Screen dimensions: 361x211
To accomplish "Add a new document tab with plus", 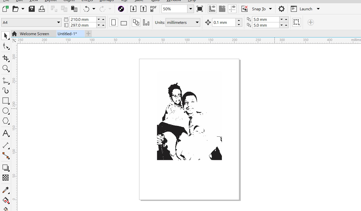I will (x=88, y=34).
